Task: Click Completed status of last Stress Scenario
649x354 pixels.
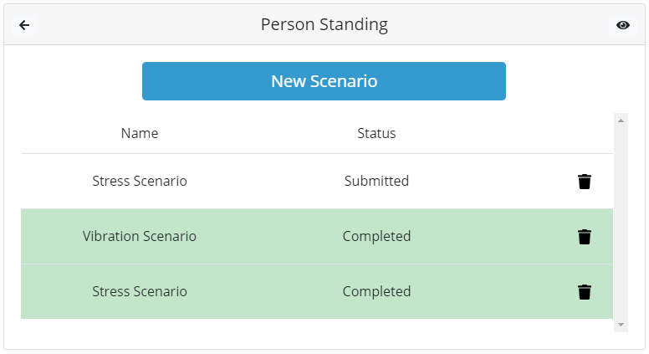Action: [376, 291]
